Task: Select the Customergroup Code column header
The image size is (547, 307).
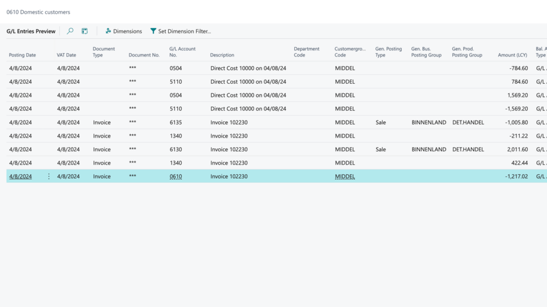Action: (x=347, y=52)
